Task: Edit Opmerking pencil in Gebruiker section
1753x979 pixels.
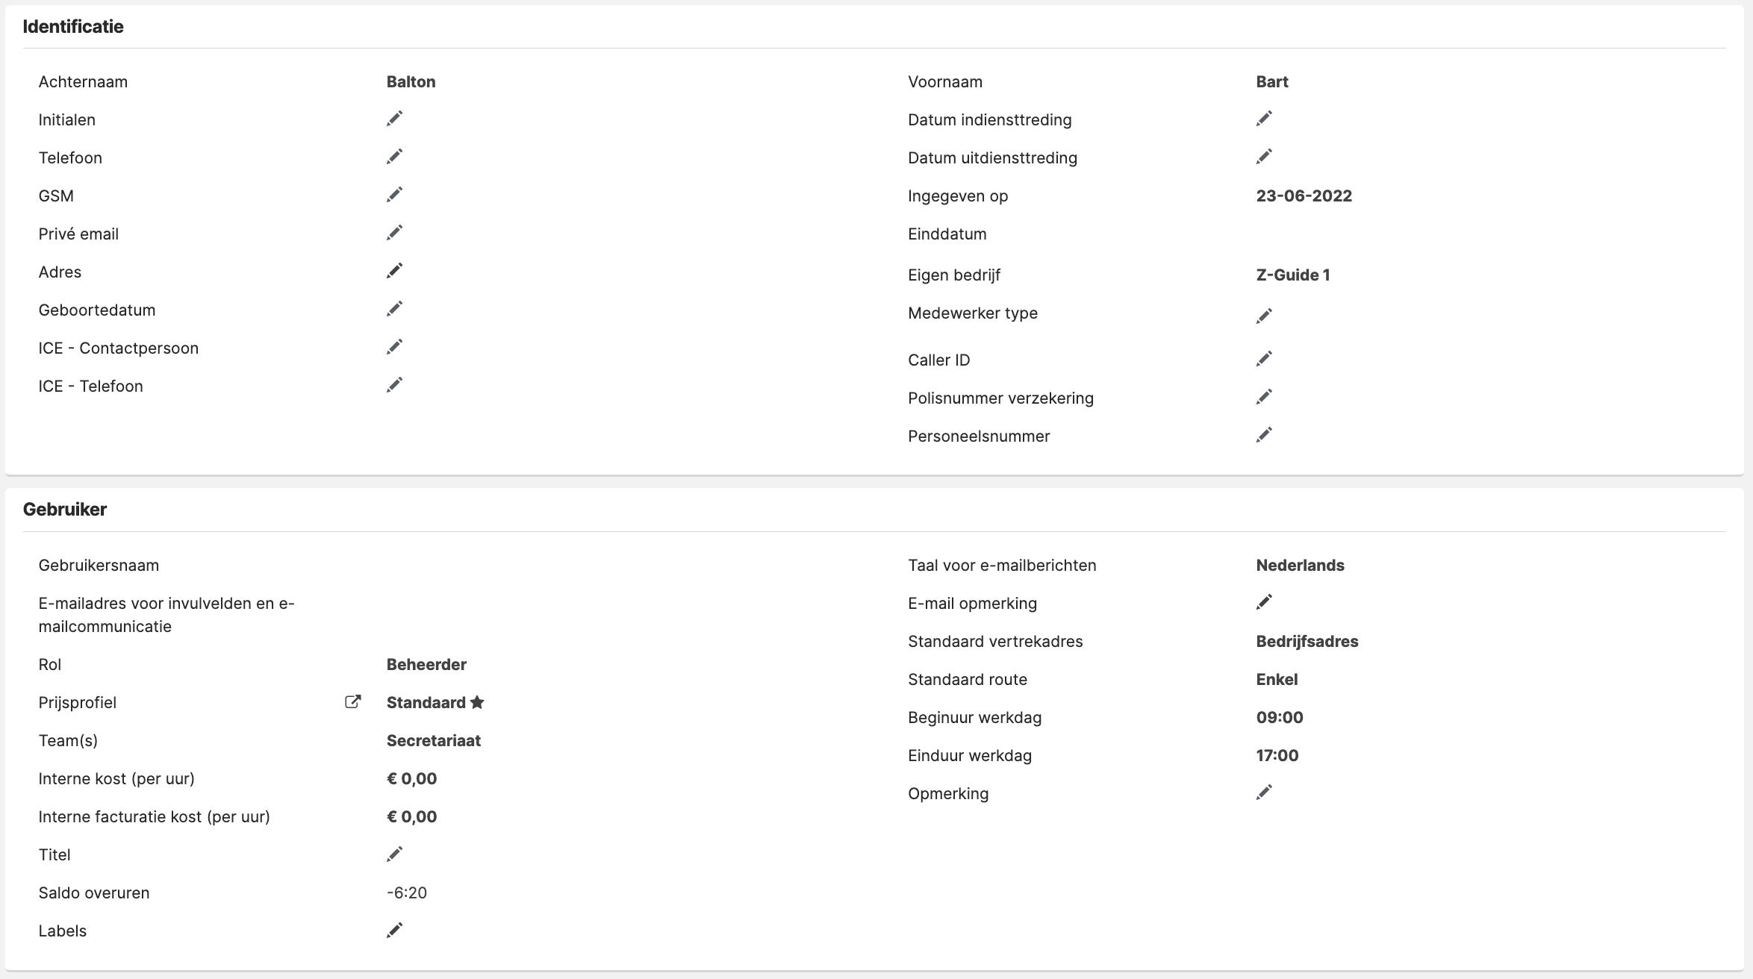Action: [1264, 792]
